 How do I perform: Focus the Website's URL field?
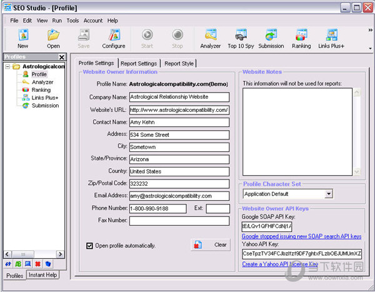(x=179, y=110)
